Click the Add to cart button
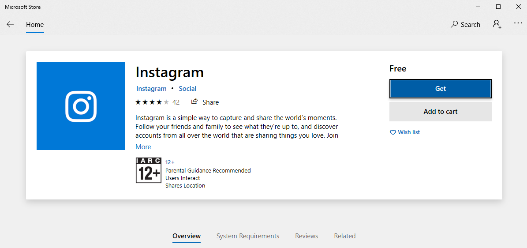The width and height of the screenshot is (527, 248). 440,112
